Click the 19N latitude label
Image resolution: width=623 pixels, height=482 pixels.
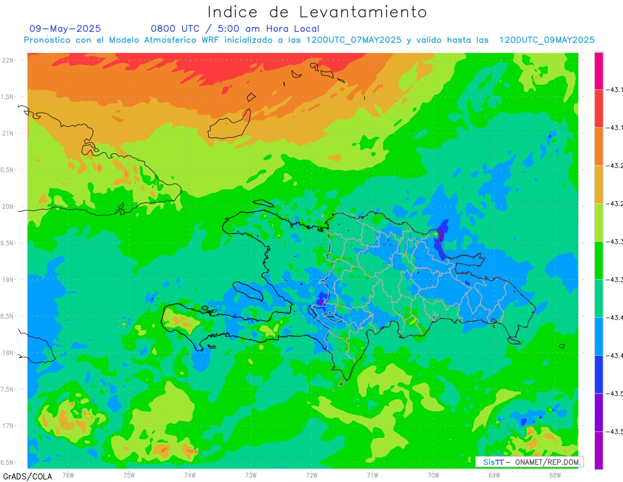(7, 279)
